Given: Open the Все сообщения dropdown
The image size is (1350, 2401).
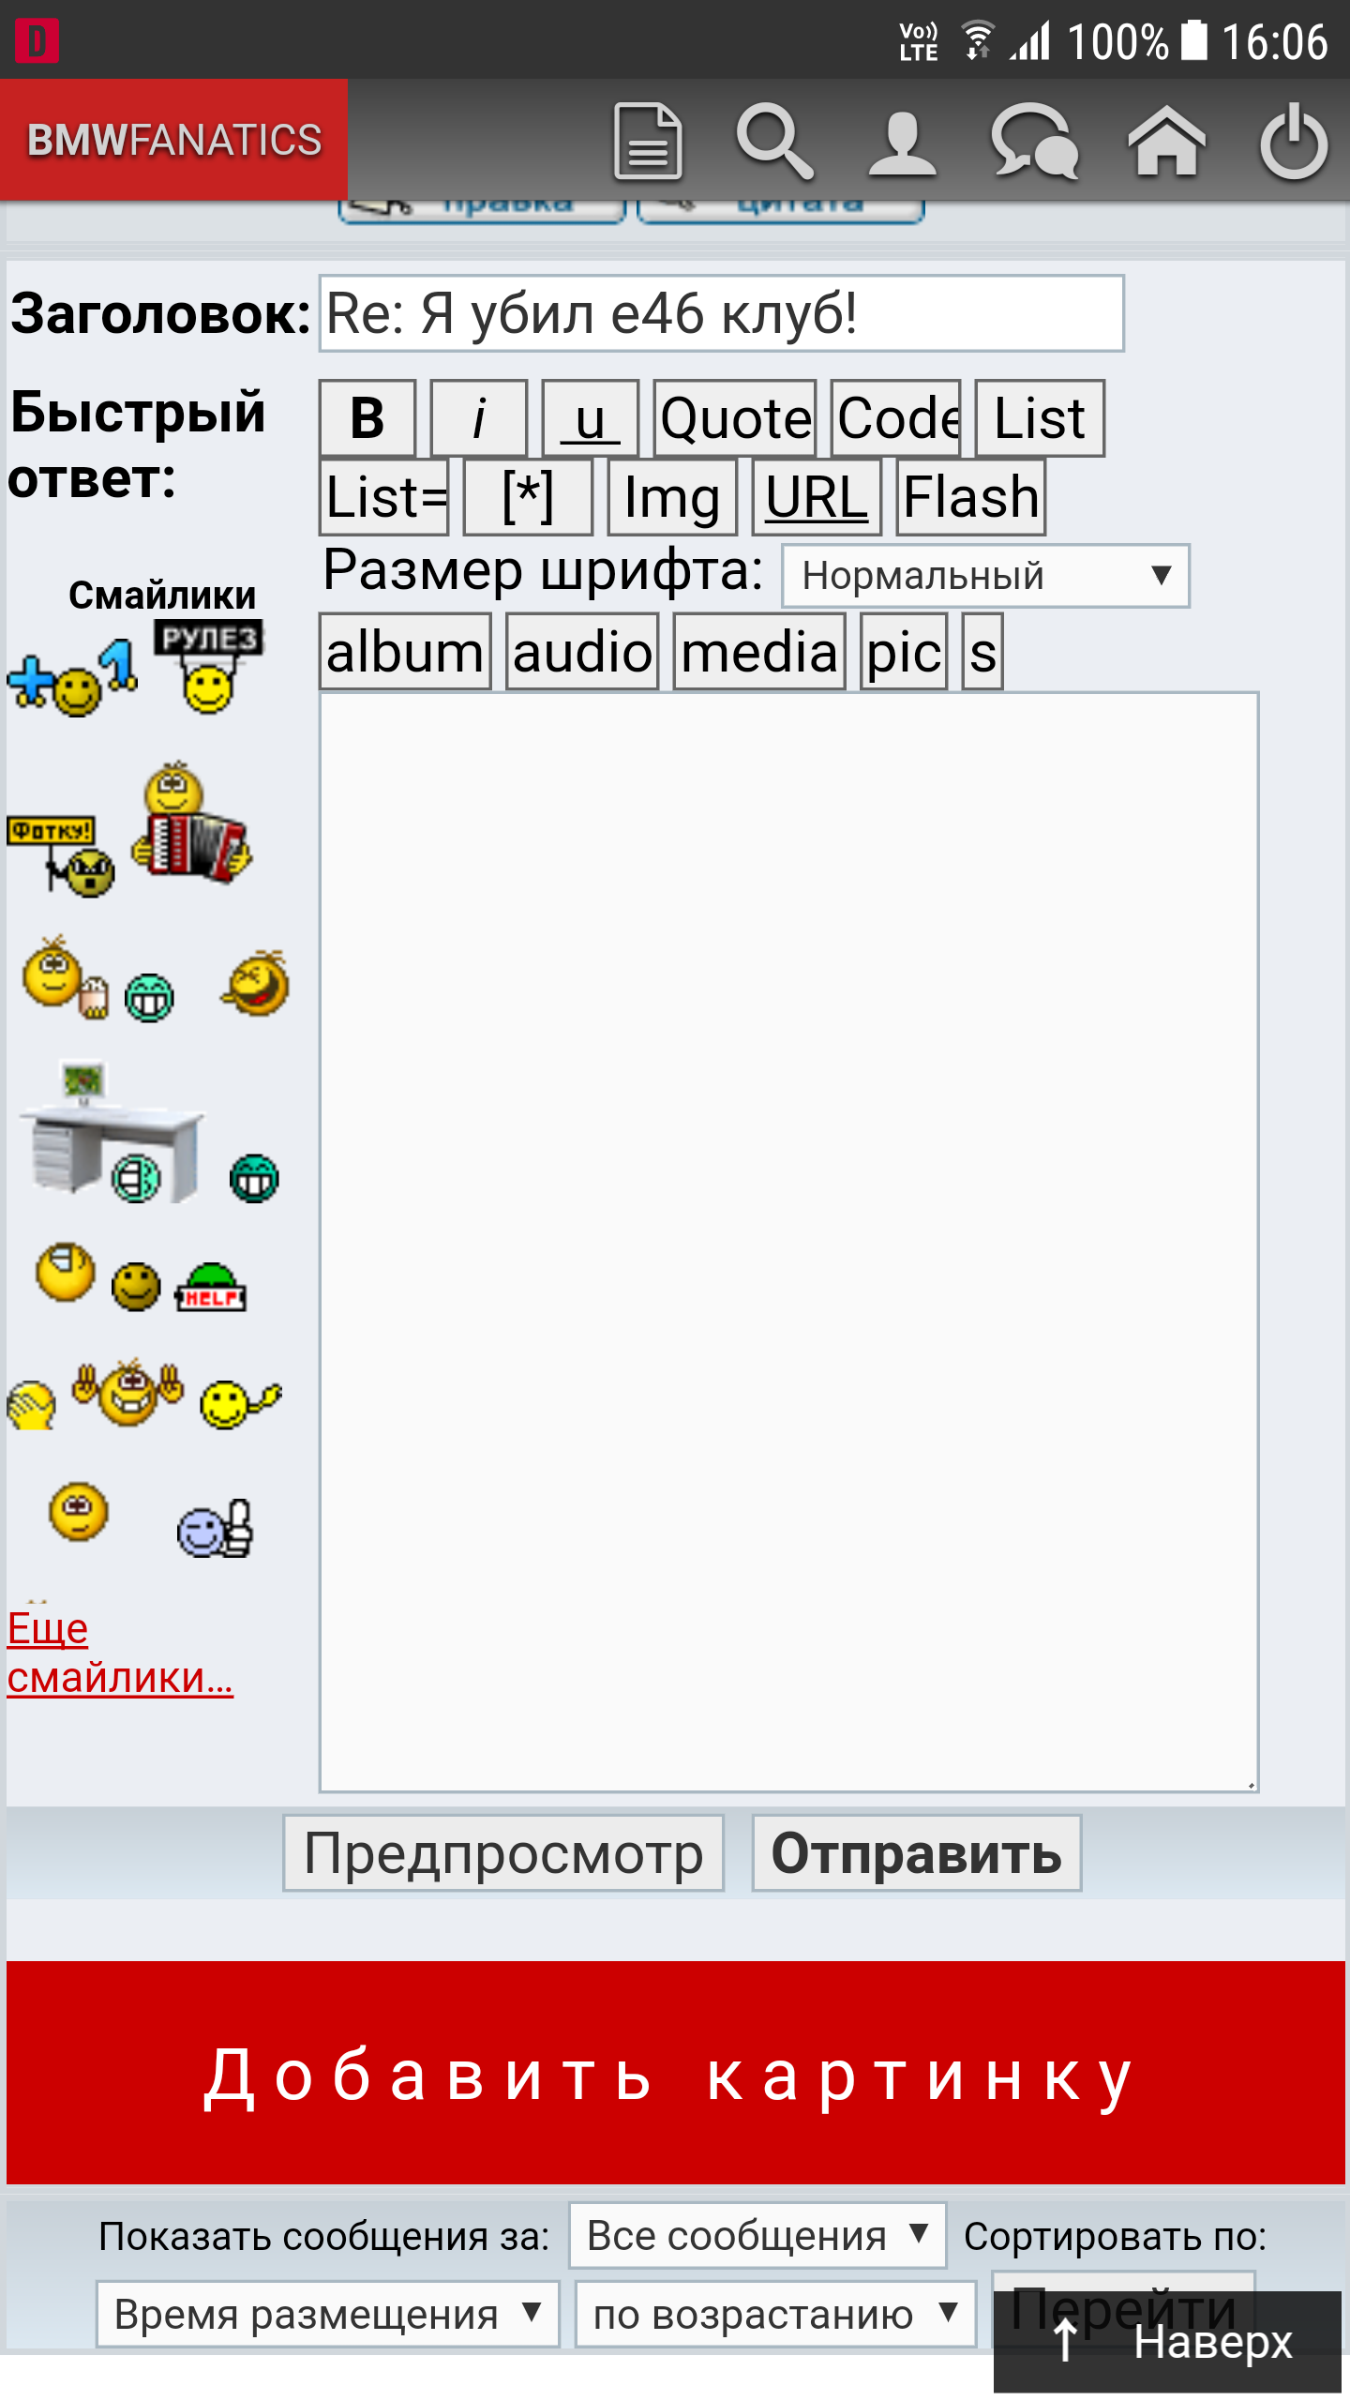Looking at the screenshot, I should coord(757,2235).
